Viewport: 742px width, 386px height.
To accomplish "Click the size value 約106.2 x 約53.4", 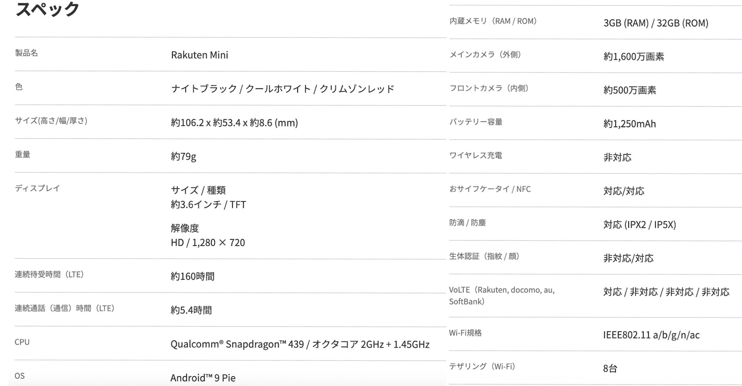I will (205, 123).
